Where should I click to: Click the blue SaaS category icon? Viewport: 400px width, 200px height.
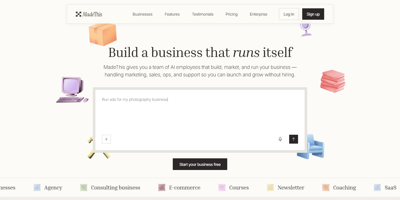[x=377, y=187]
